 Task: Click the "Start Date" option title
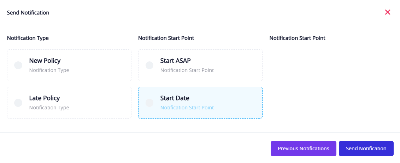coord(175,98)
